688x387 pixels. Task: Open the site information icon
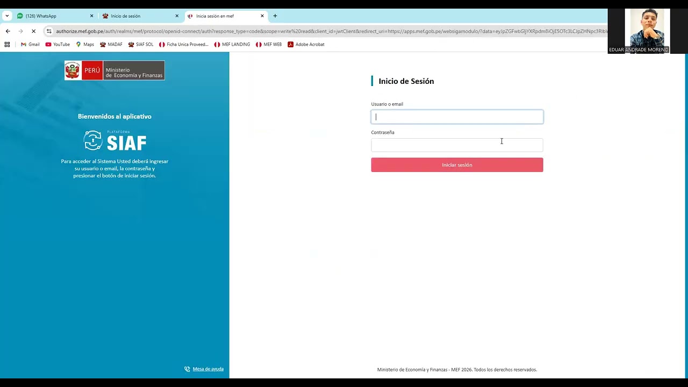(49, 31)
